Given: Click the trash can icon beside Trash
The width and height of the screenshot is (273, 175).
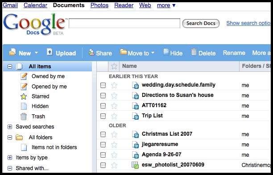Looking at the screenshot, I should point(24,117).
